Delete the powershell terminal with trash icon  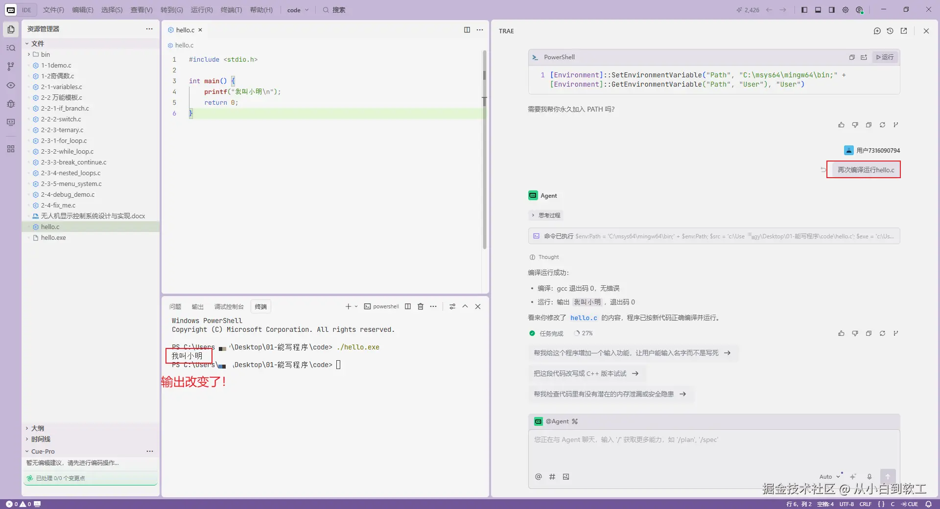tap(420, 306)
